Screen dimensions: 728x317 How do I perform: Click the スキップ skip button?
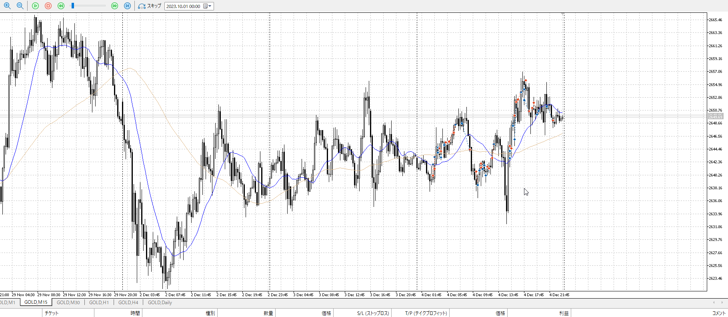point(150,6)
